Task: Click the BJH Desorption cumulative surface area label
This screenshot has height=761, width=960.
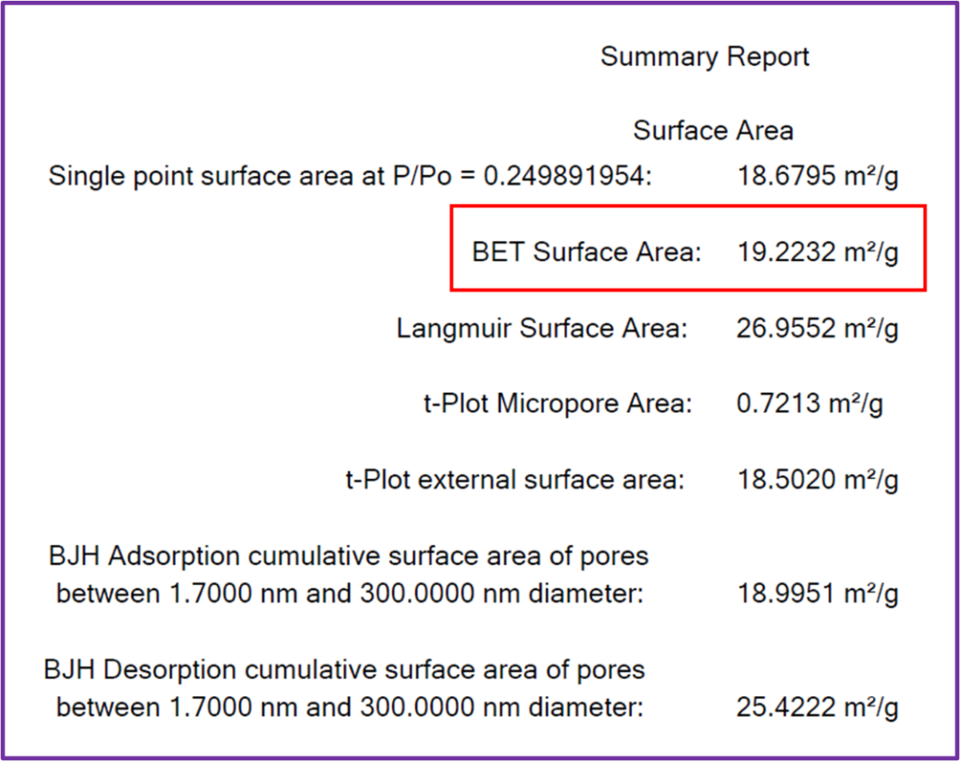Action: click(x=345, y=669)
